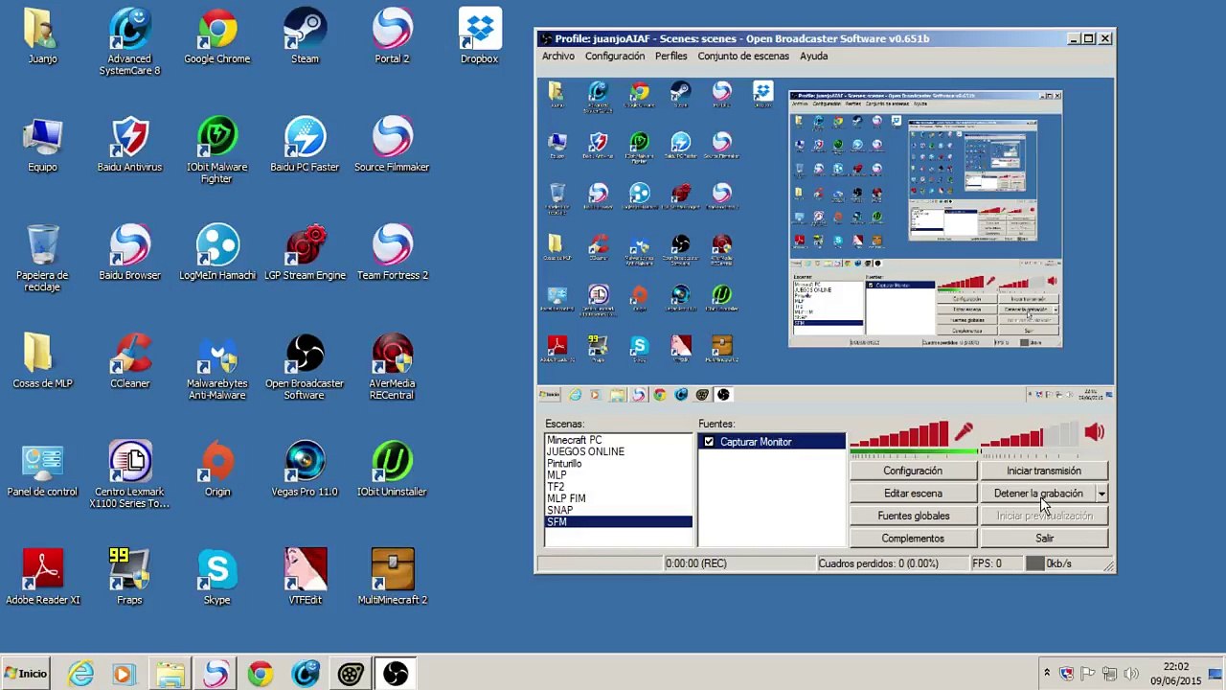The image size is (1226, 690).
Task: Uncheck the Capturar Monitor source checkbox
Action: click(709, 442)
